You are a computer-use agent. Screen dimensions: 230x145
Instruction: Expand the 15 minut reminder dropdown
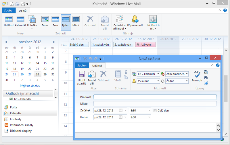158,81
